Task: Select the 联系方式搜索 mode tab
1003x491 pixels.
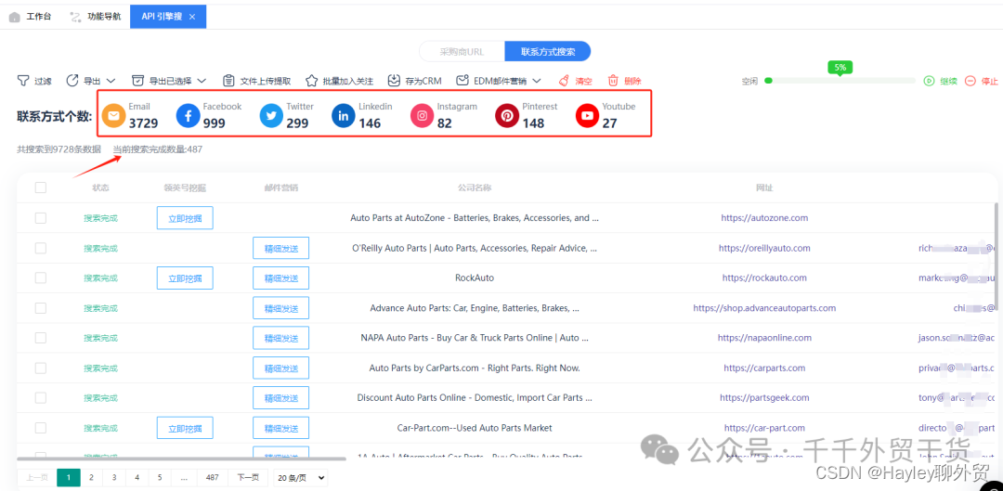Action: click(548, 52)
